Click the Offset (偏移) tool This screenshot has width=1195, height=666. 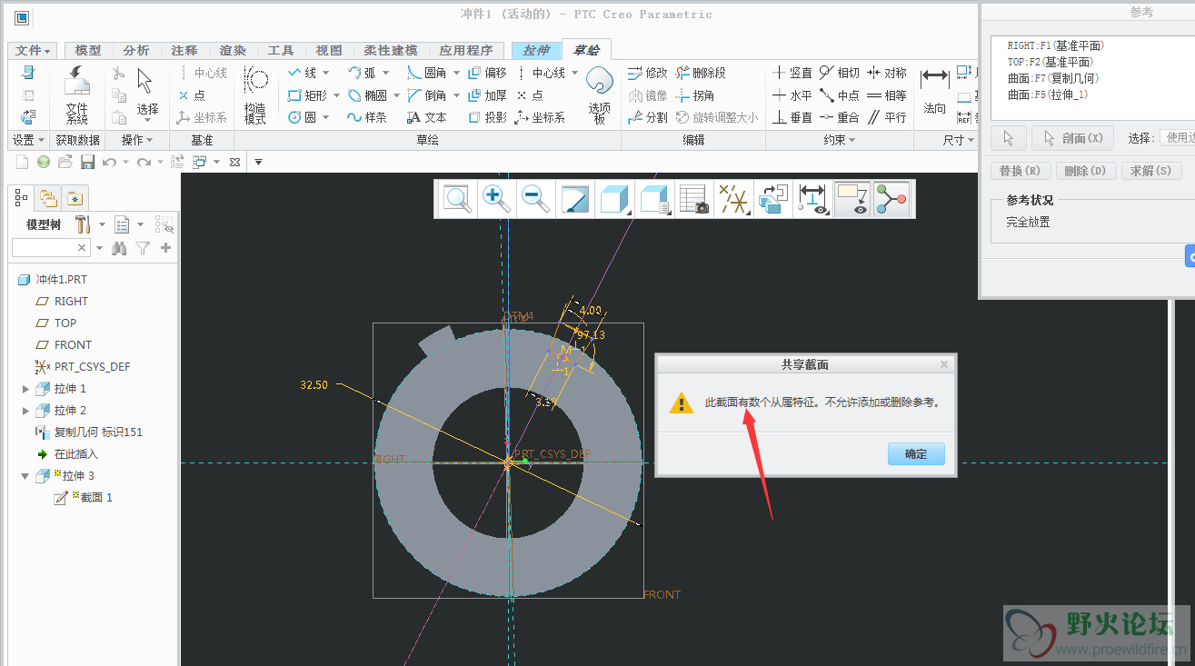487,73
